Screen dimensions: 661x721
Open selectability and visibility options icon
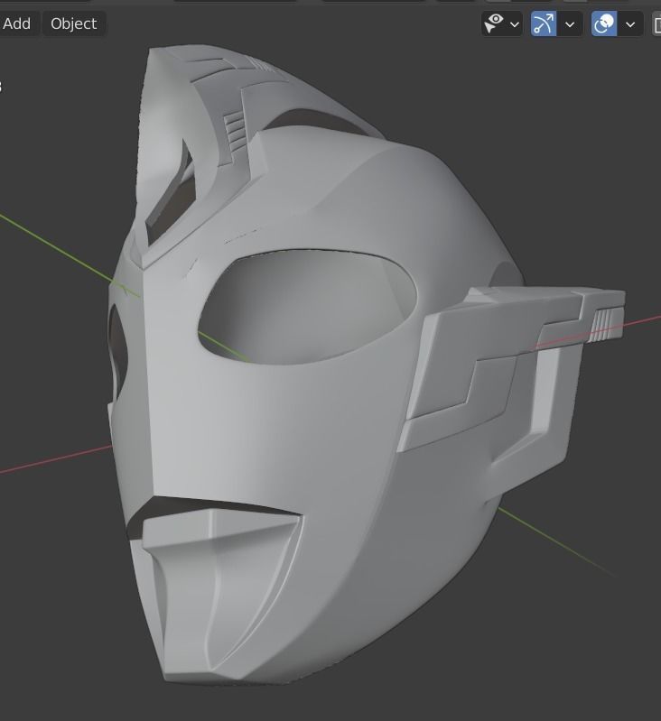pyautogui.click(x=495, y=23)
